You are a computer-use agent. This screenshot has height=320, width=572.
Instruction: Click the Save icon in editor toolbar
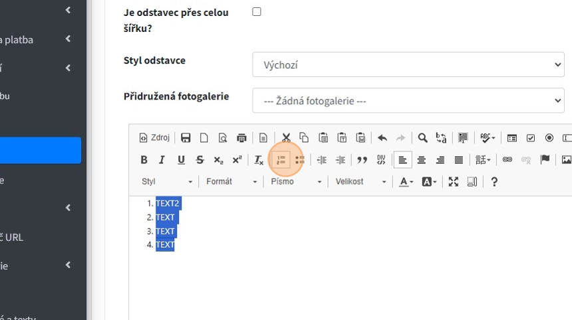coord(186,138)
